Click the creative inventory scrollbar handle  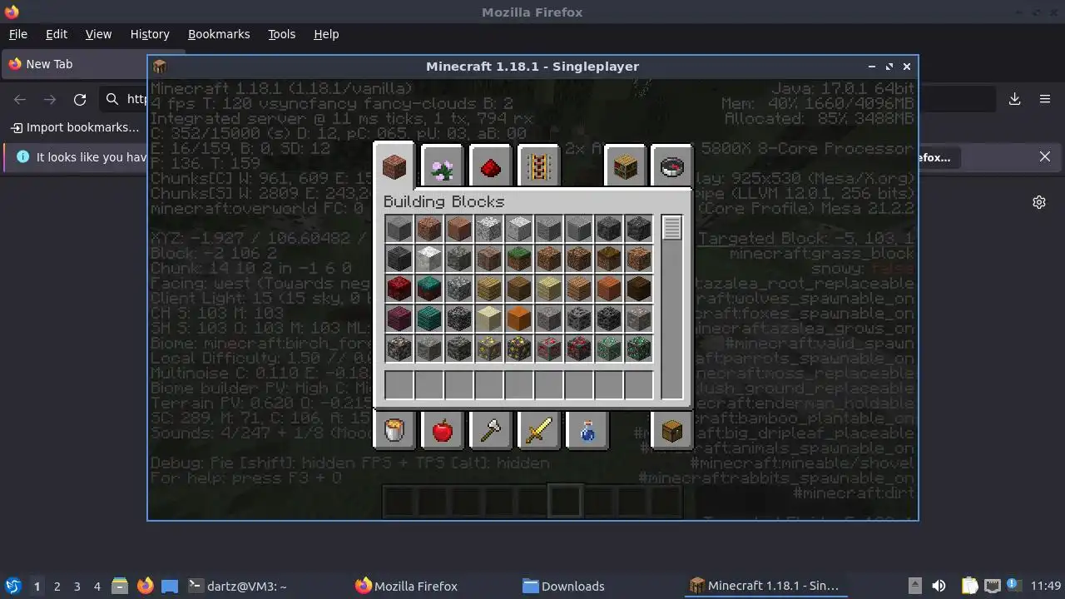click(672, 228)
